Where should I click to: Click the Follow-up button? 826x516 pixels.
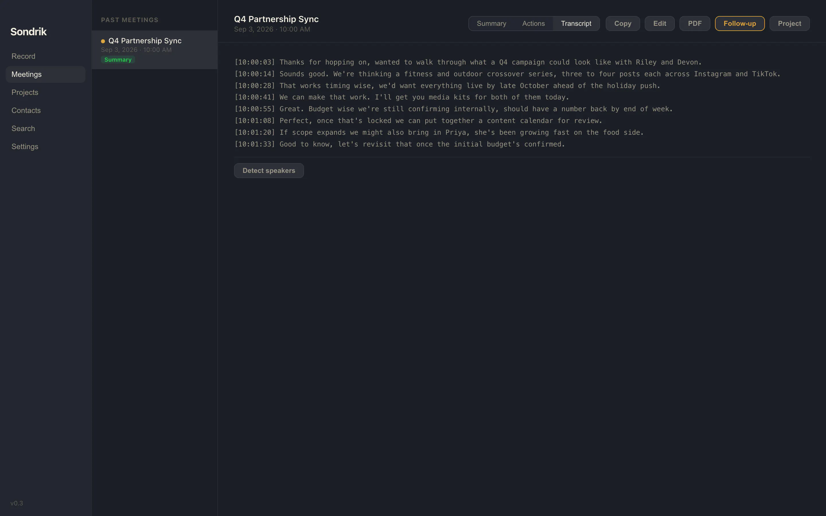point(740,24)
